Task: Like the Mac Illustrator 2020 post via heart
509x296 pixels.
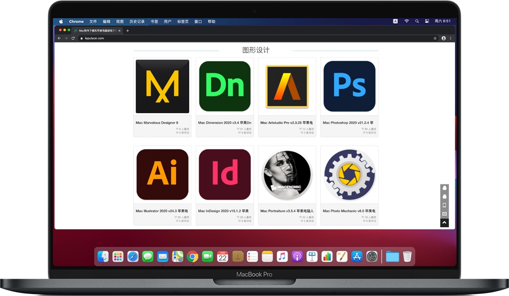Action: (x=178, y=217)
